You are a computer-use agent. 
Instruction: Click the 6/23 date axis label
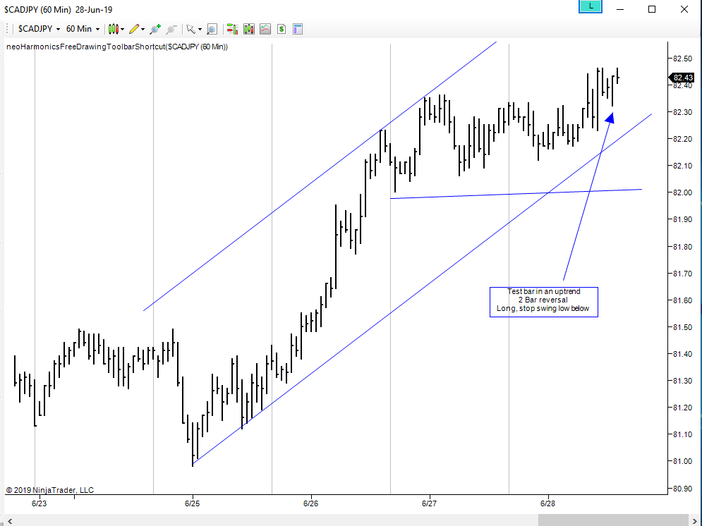39,503
